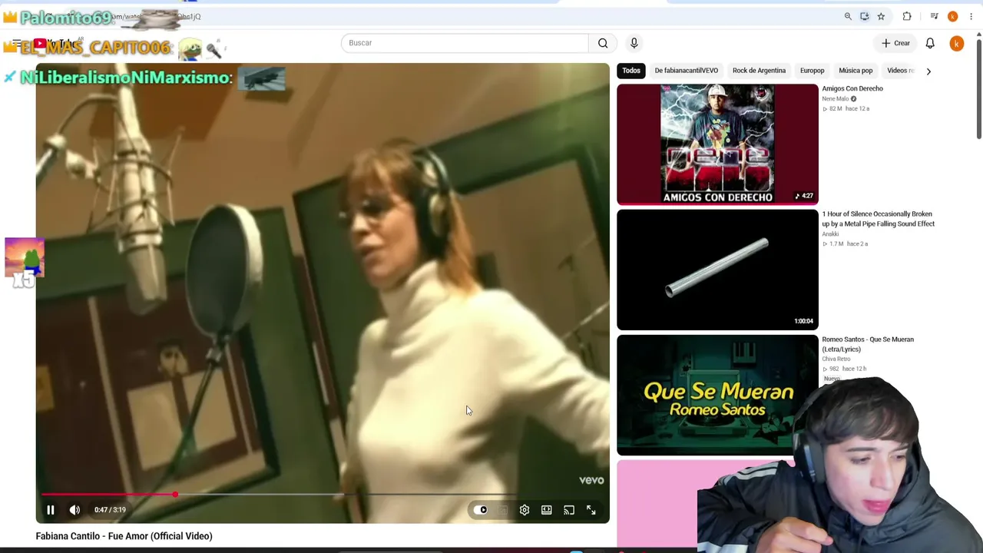983x553 pixels.
Task: Open the YouTube account avatar menu
Action: pyautogui.click(x=957, y=44)
